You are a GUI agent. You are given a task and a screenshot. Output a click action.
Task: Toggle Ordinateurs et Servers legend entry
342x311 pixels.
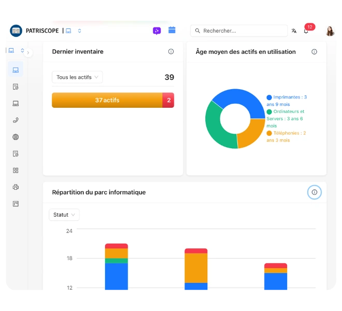[x=286, y=119]
